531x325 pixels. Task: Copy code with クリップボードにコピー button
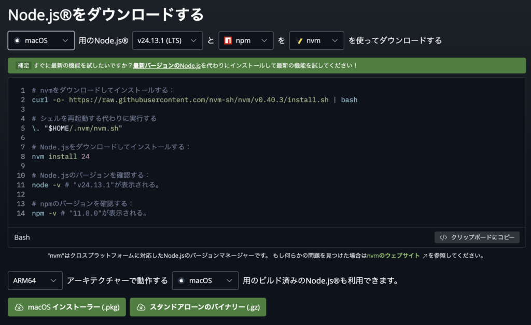[477, 237]
